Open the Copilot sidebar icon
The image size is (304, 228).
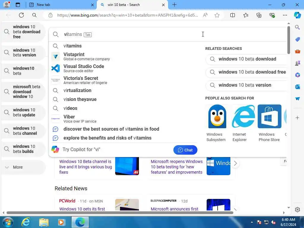(x=297, y=15)
